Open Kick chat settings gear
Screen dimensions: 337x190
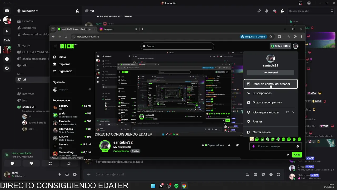tap(288, 155)
